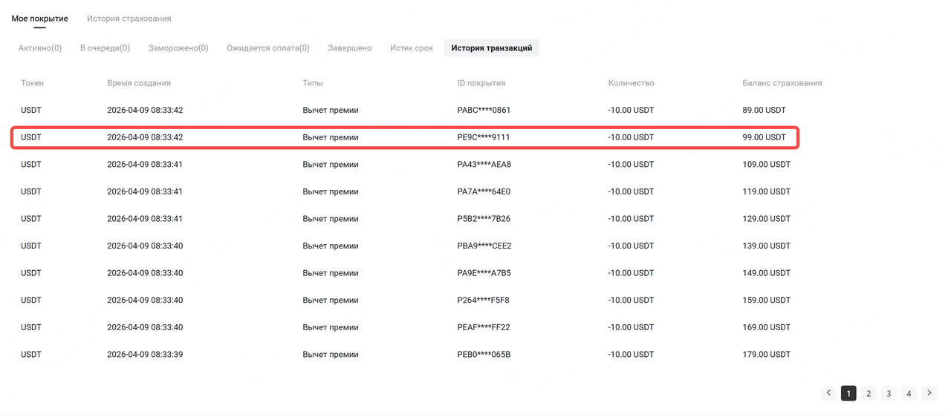This screenshot has width=951, height=417.
Task: Click Вычет премии in the PE9C****9111 row
Action: pyautogui.click(x=331, y=137)
